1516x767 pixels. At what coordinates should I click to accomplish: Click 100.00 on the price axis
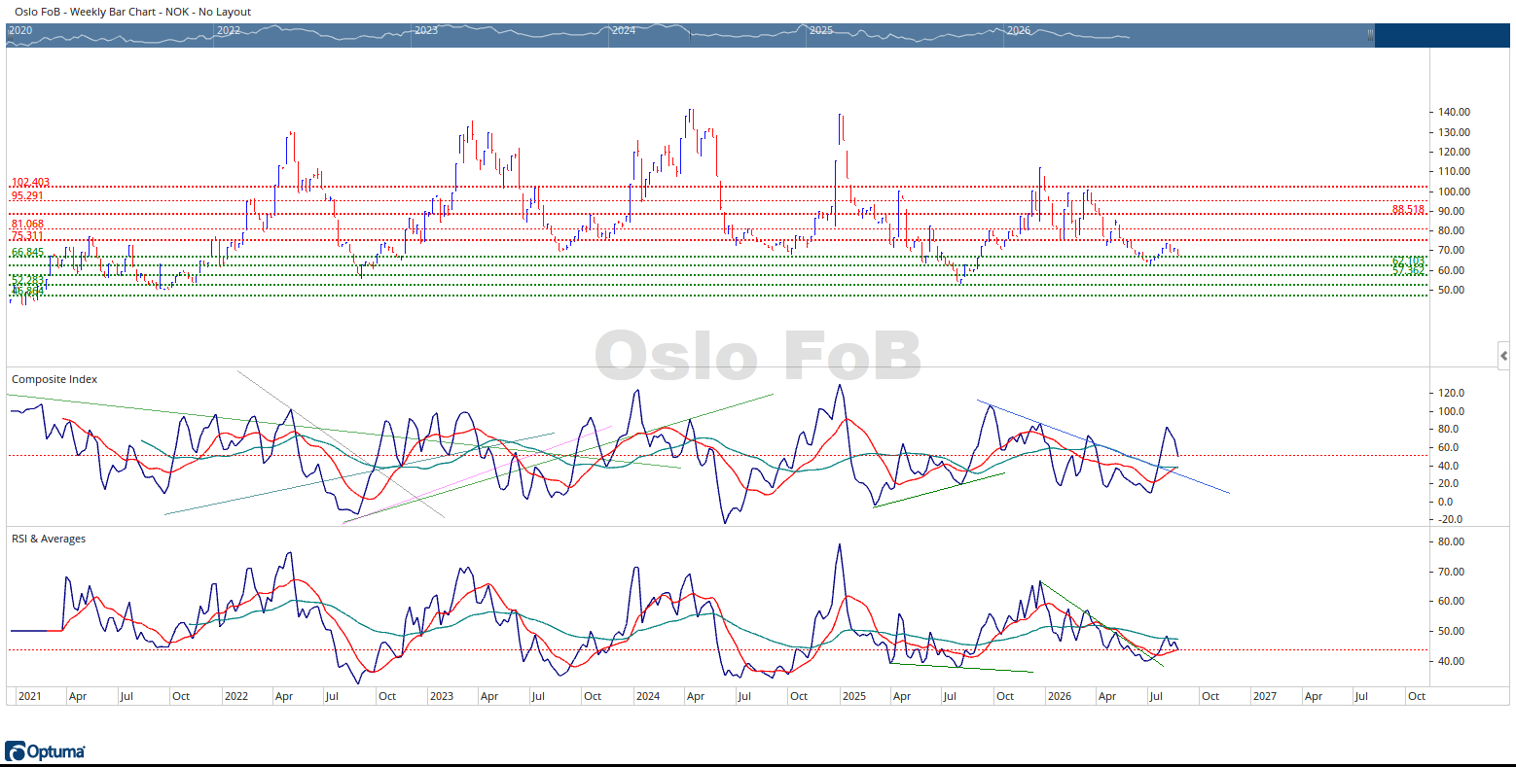pos(1454,192)
